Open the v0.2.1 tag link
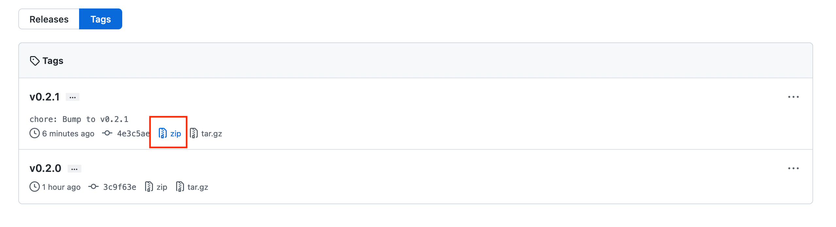836x227 pixels. click(45, 97)
